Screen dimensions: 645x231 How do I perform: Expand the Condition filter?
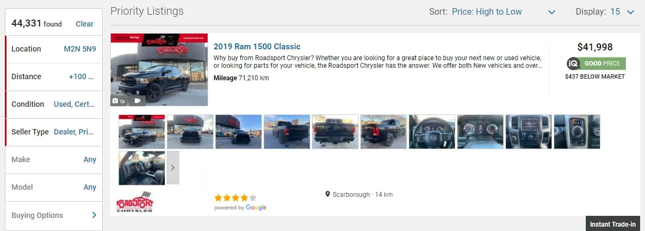tap(53, 104)
